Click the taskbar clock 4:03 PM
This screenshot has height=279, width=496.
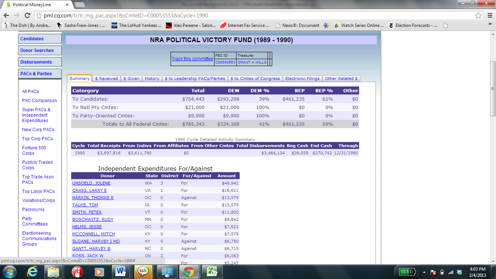(x=477, y=269)
